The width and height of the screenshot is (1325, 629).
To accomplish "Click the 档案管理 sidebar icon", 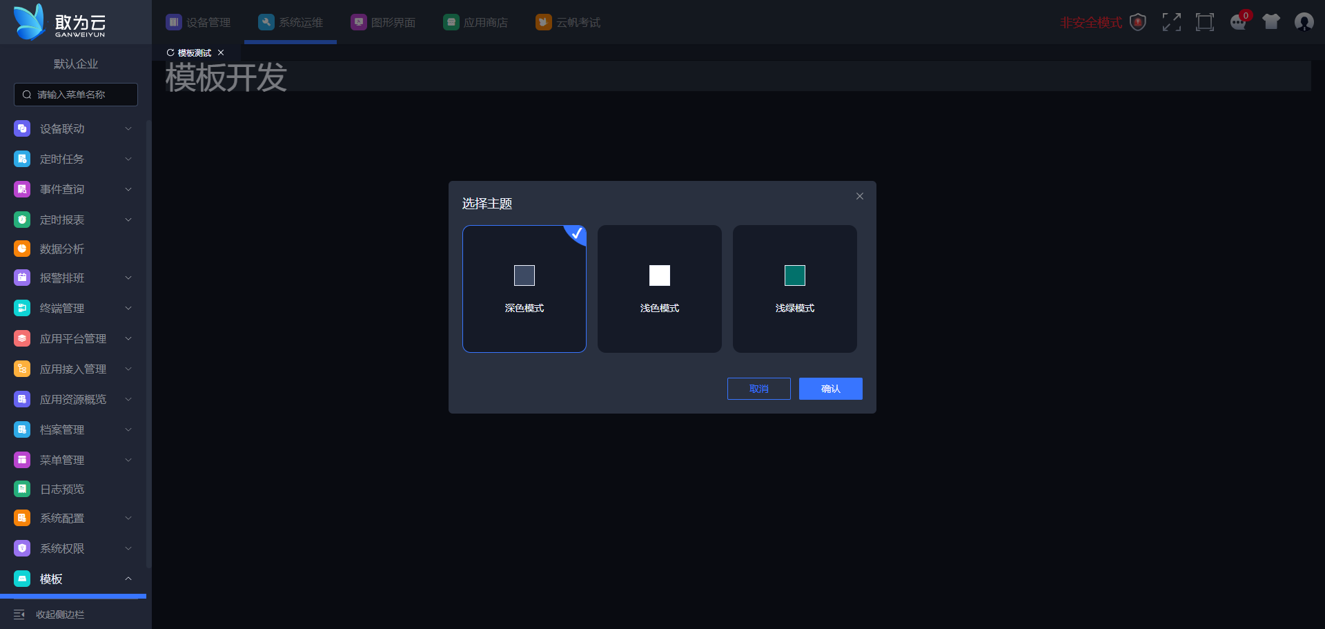I will (x=22, y=429).
